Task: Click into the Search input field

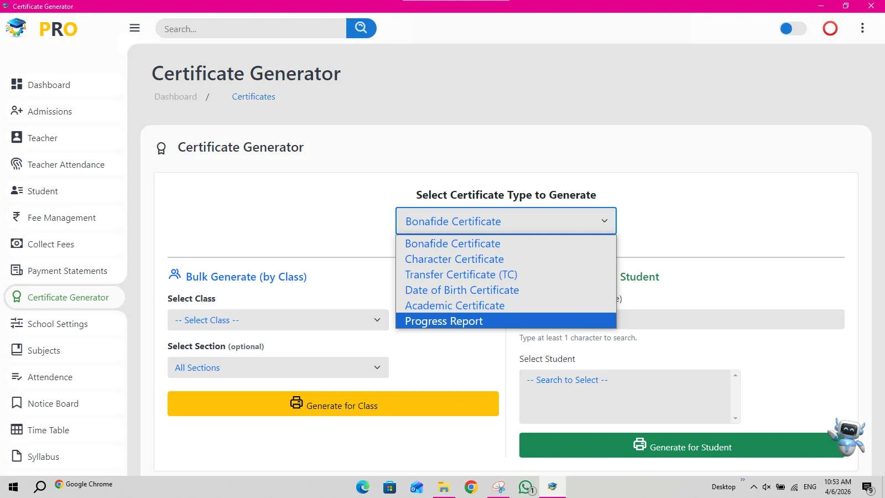Action: coord(251,28)
